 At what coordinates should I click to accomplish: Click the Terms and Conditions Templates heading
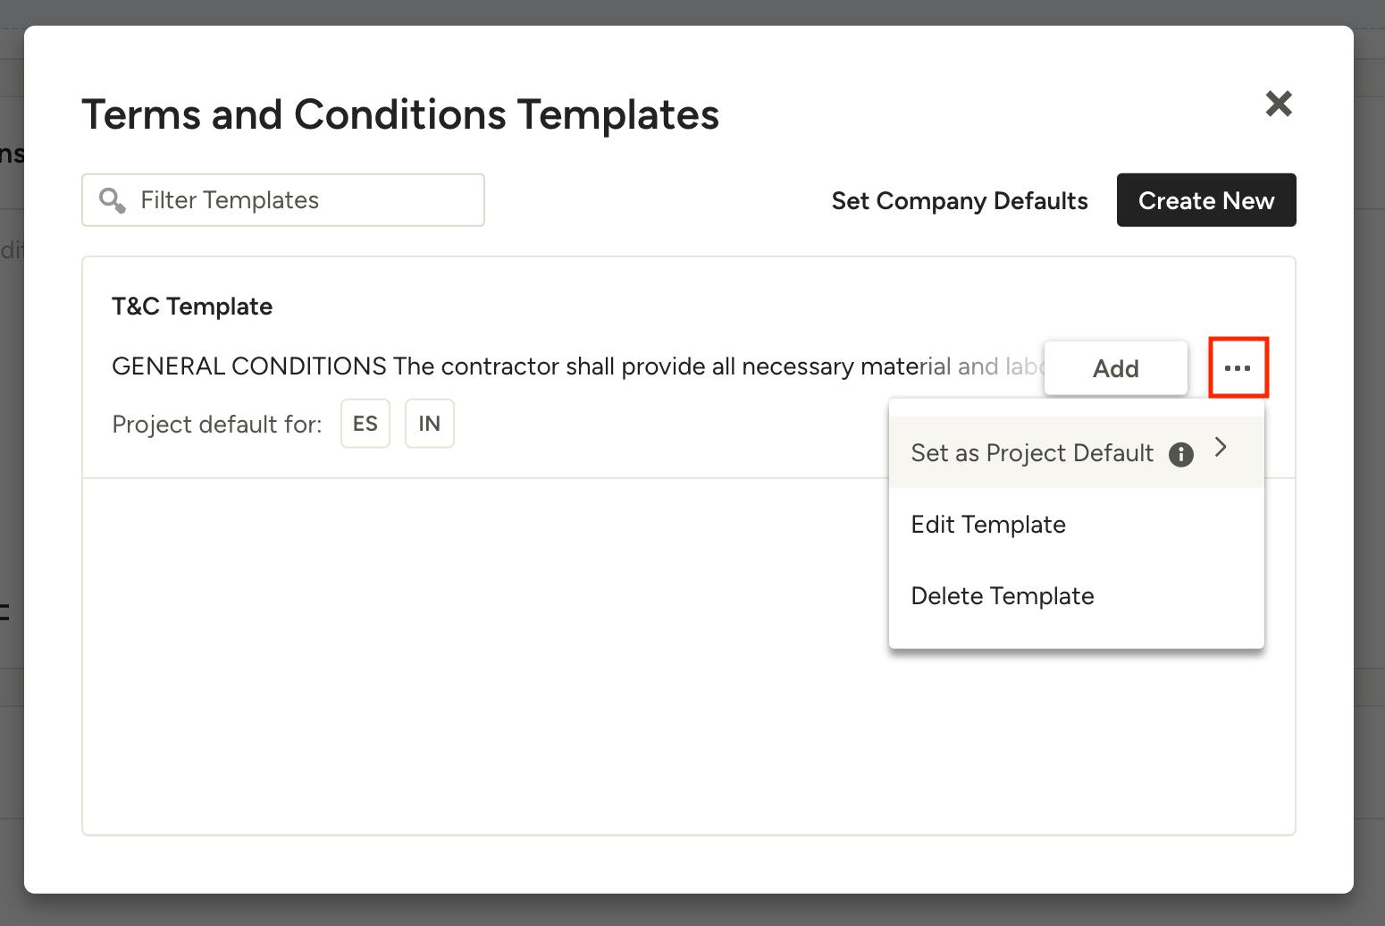400,114
